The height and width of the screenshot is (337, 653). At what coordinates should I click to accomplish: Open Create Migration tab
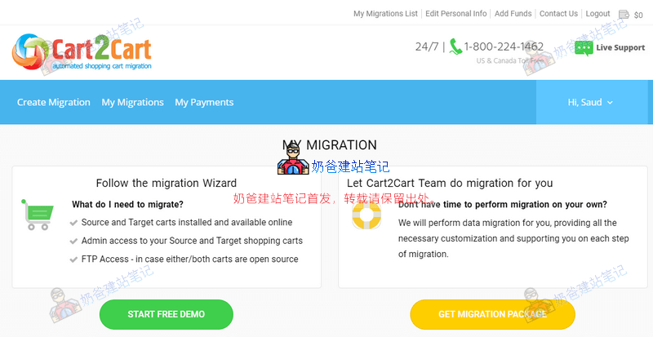(x=54, y=103)
